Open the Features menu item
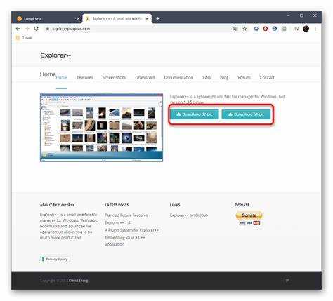 85,77
